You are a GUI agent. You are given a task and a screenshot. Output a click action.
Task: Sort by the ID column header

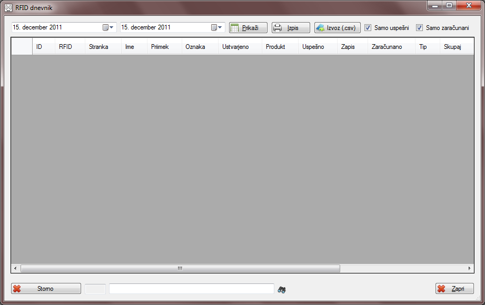(44, 47)
